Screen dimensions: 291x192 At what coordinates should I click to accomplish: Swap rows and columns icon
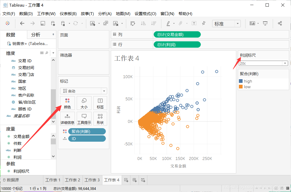[133, 23]
